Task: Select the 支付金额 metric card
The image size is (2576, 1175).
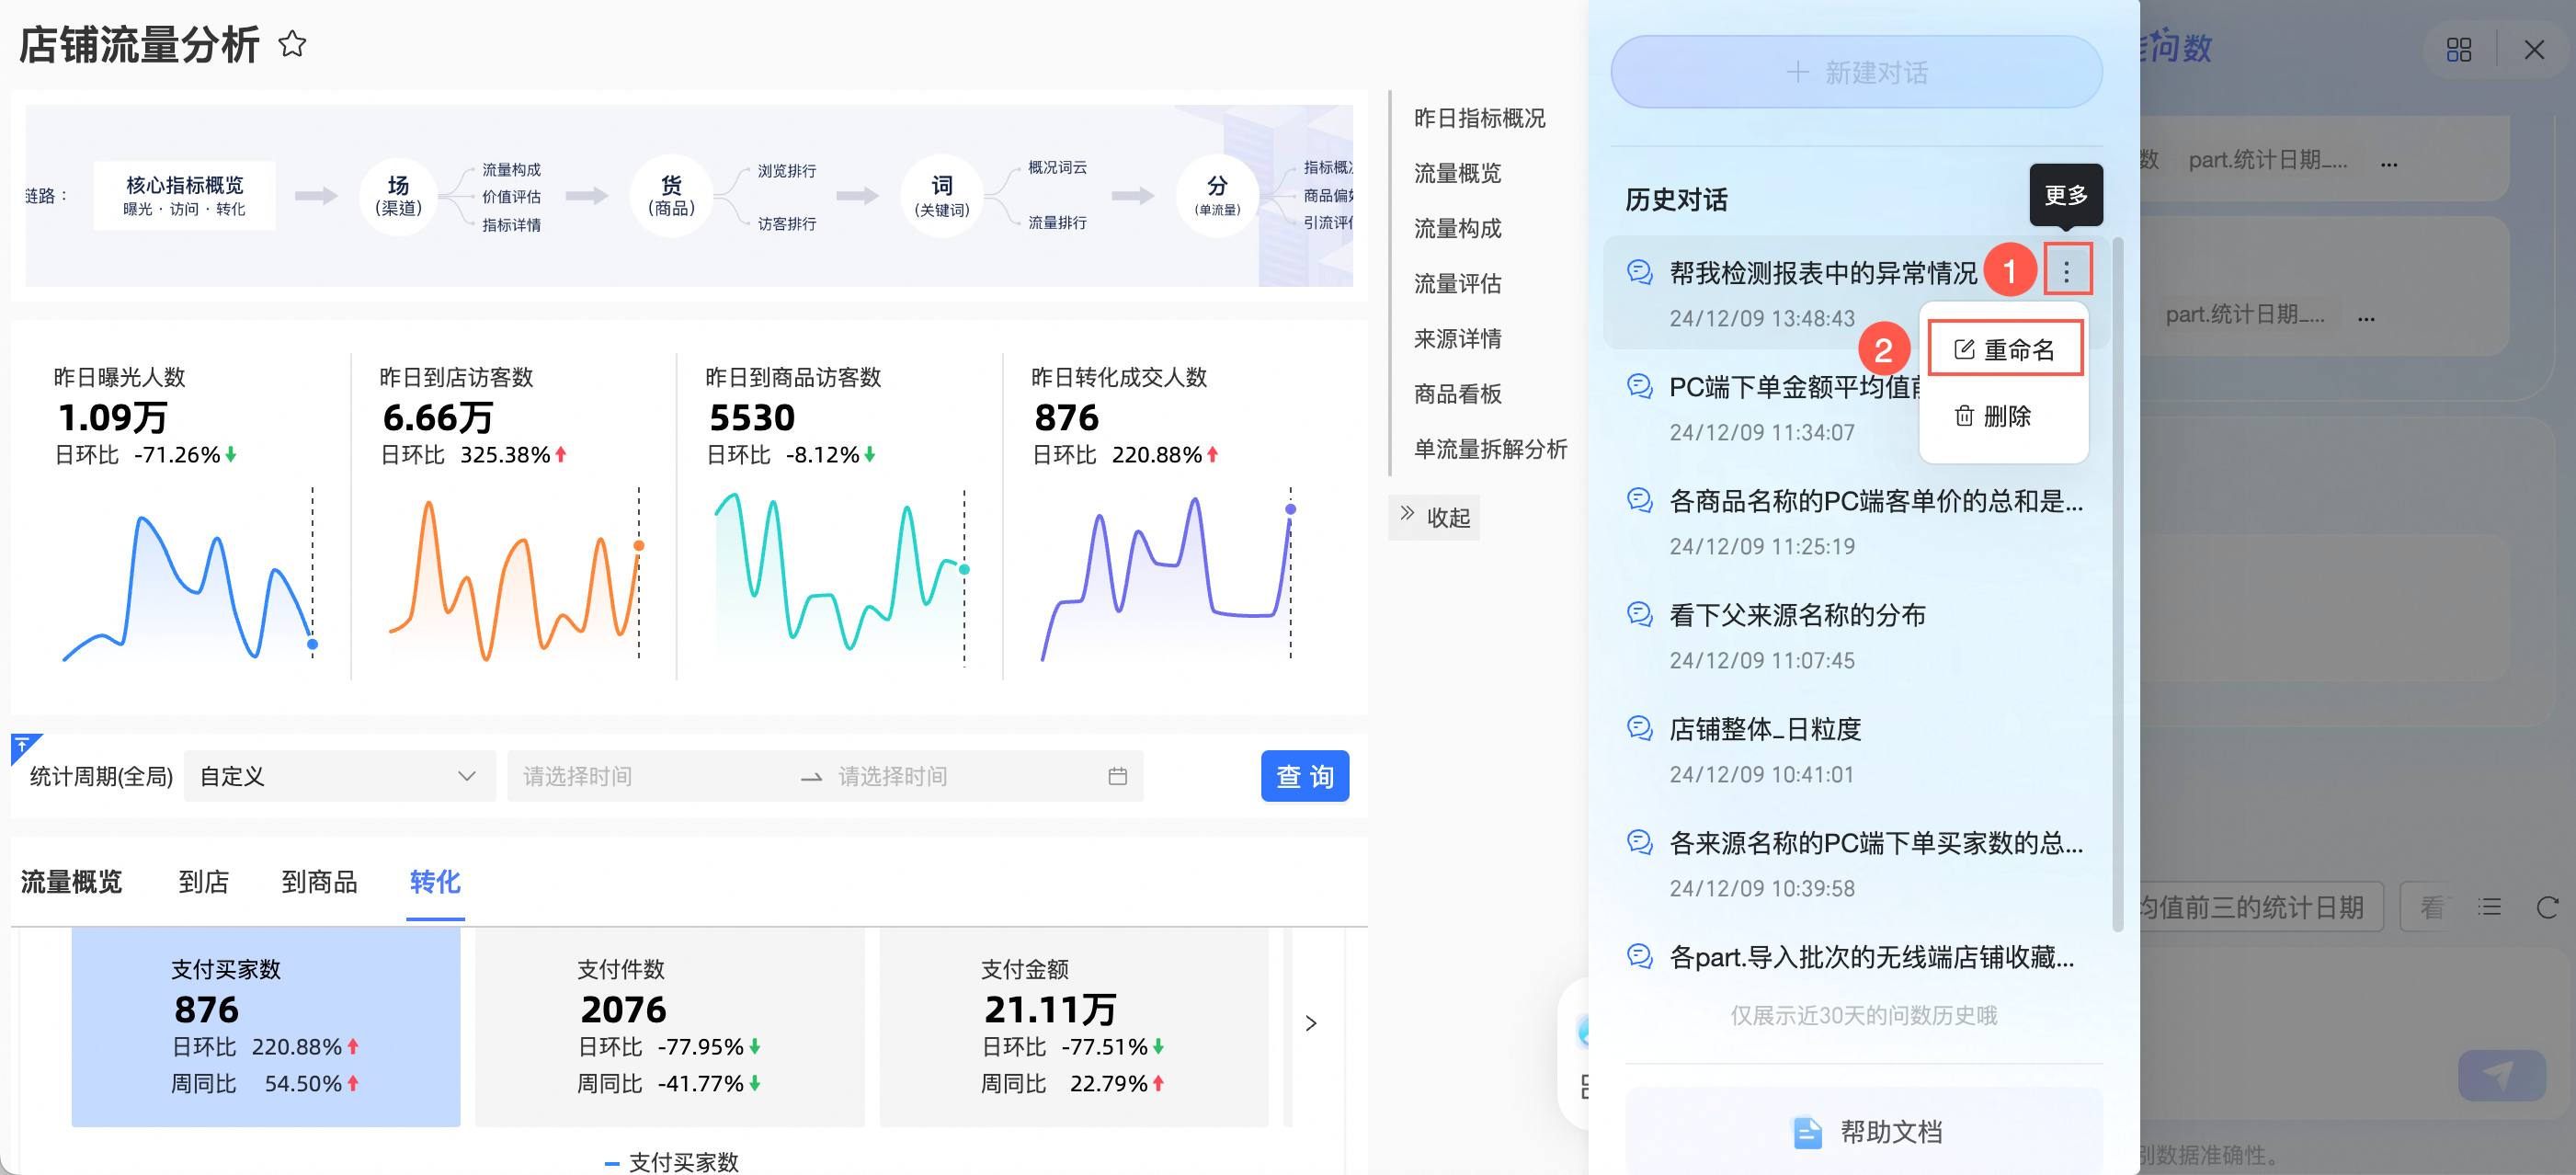Action: pos(1074,1026)
